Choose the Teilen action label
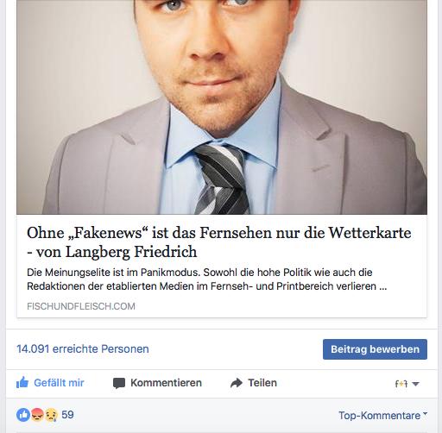Screen dimensions: 442x433 point(262,383)
